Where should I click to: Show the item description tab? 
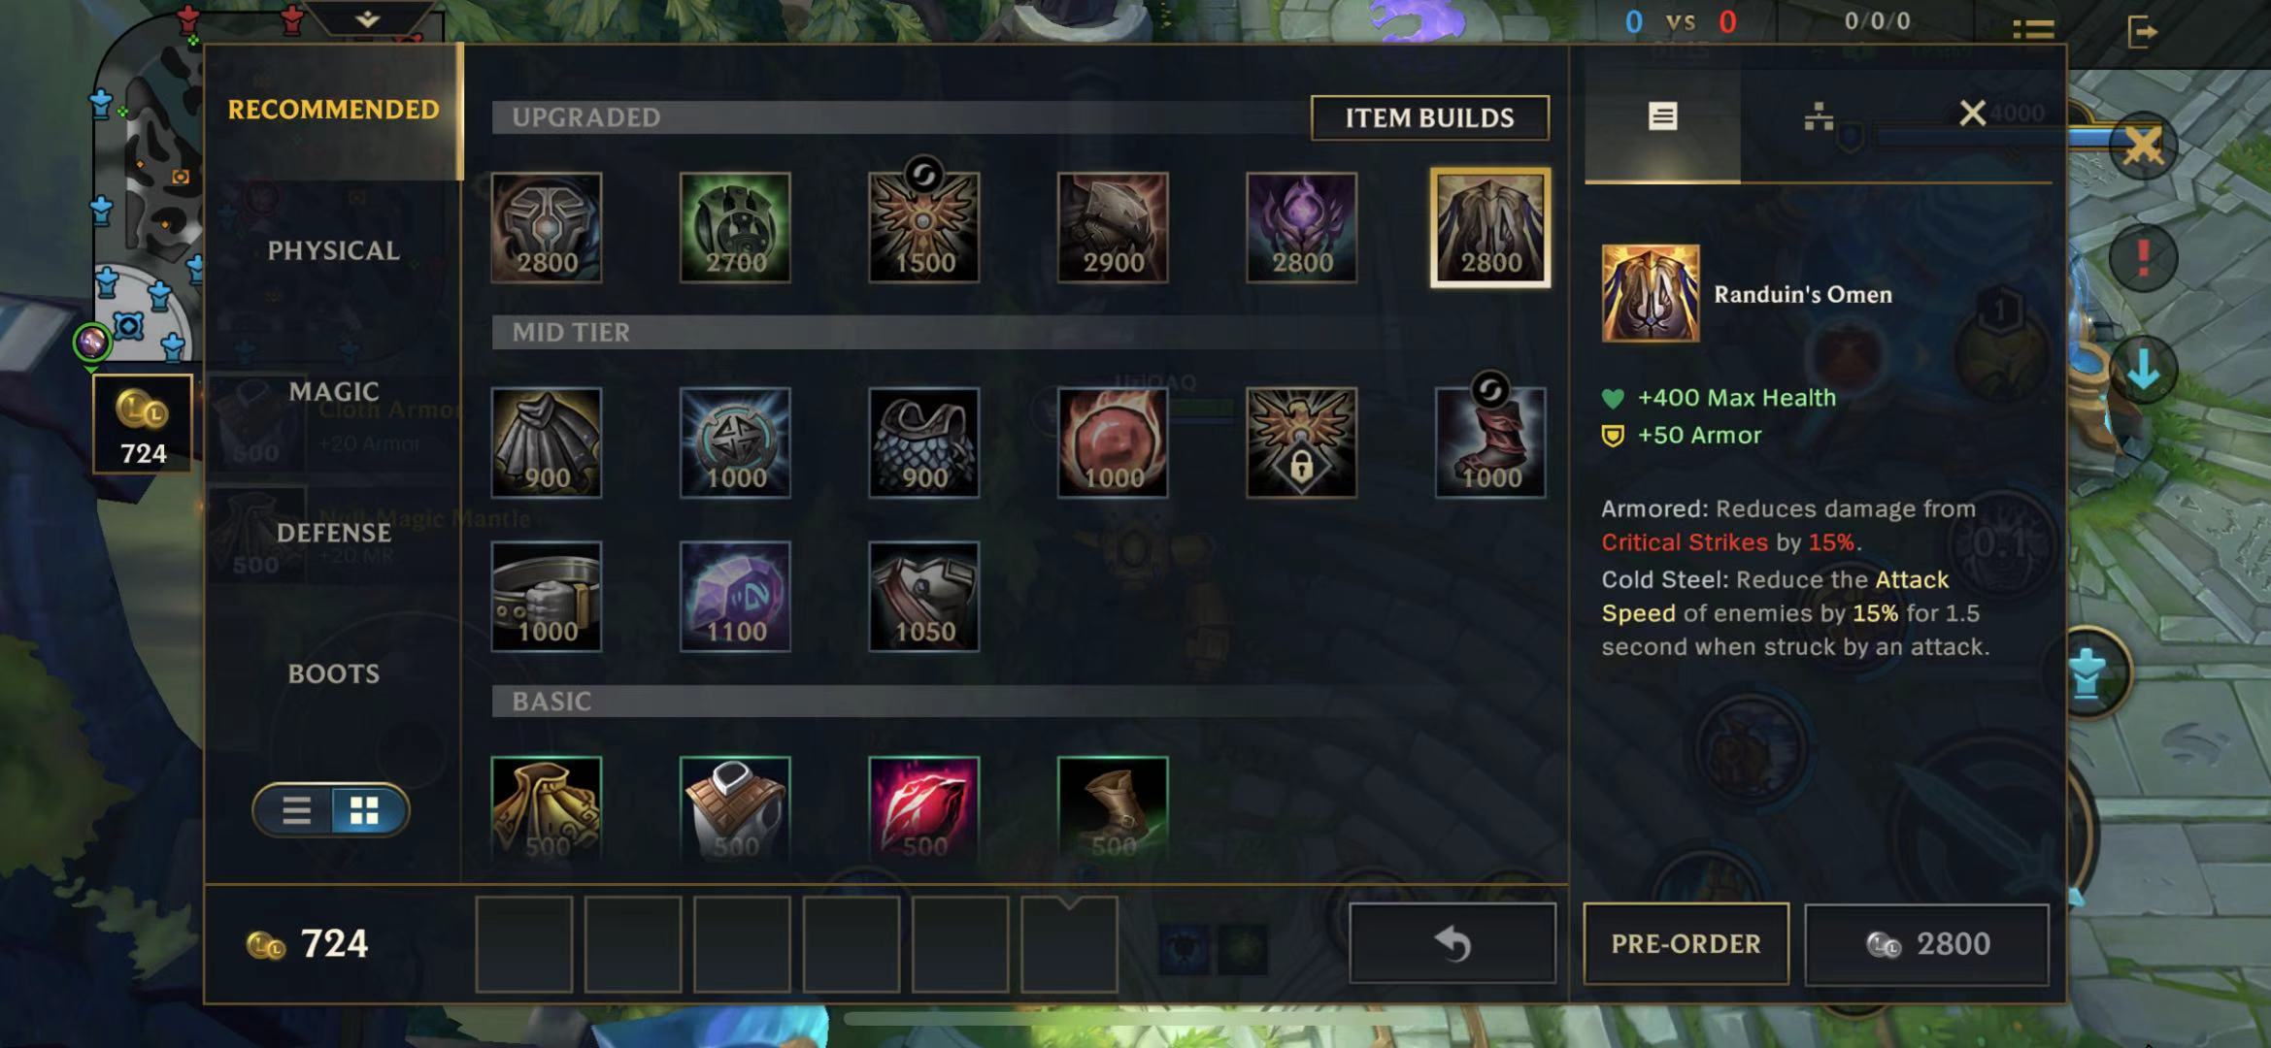pyautogui.click(x=1662, y=117)
